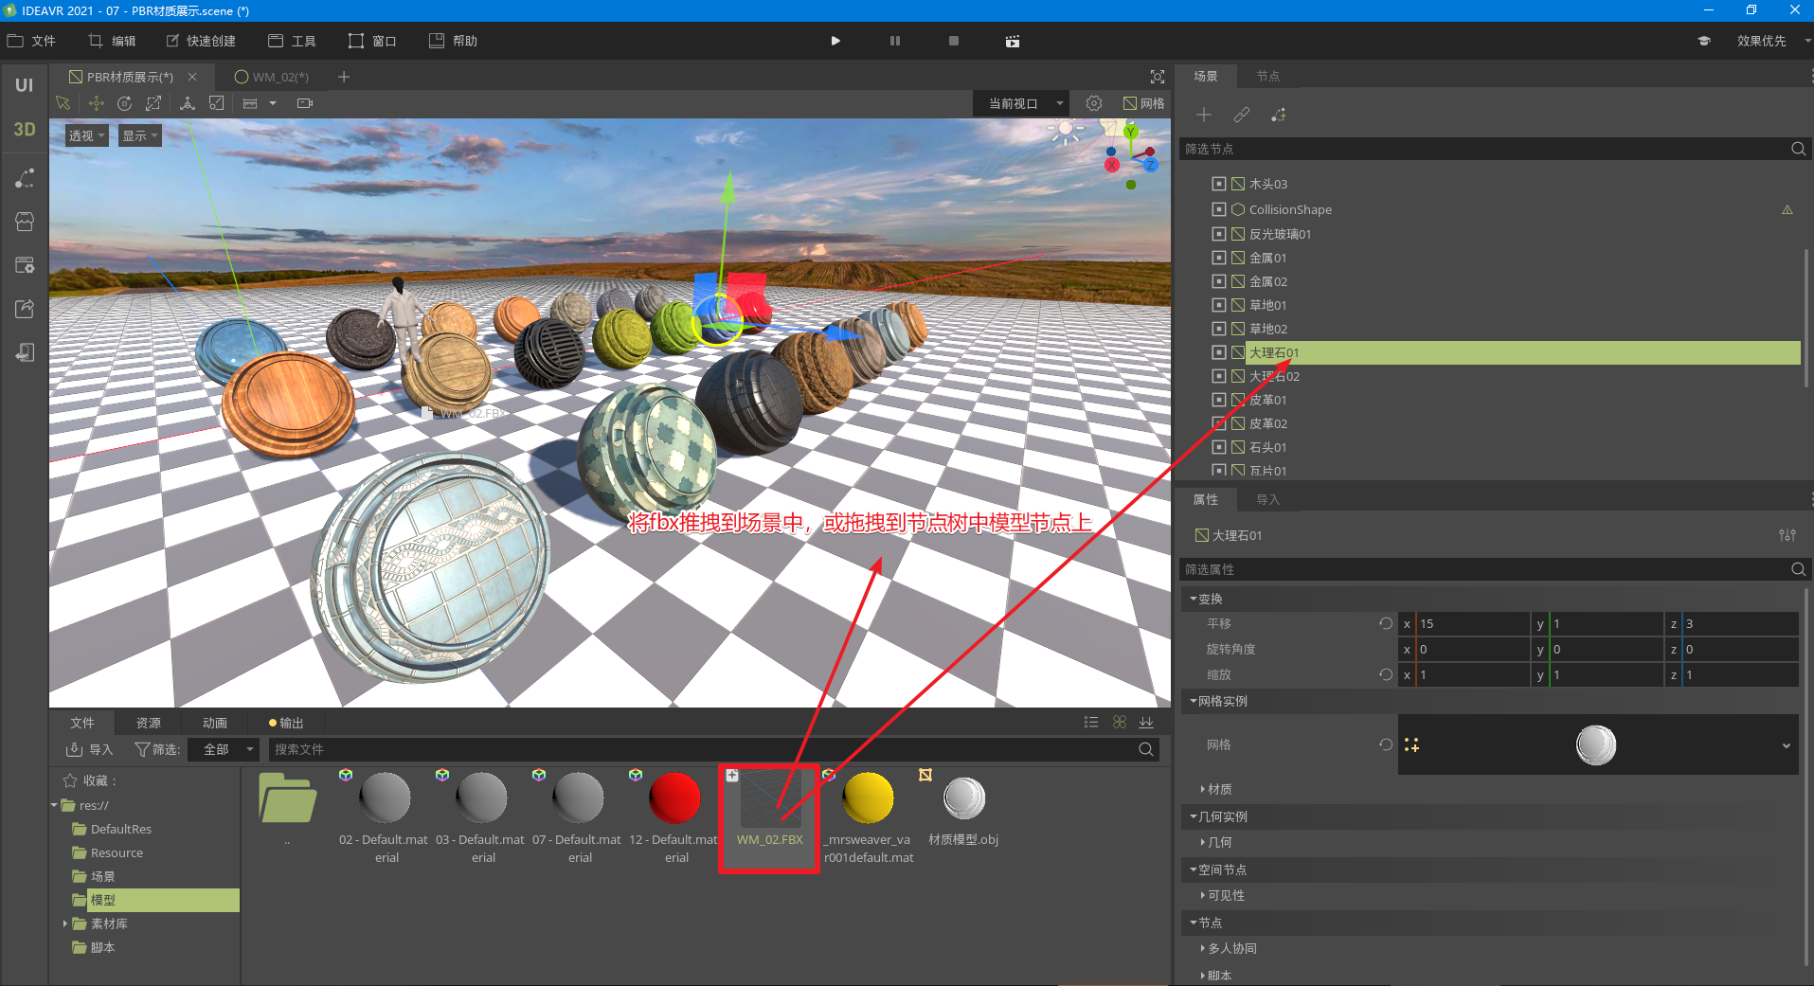Toggle visibility of 草地01 node
The height and width of the screenshot is (986, 1814).
[1219, 305]
